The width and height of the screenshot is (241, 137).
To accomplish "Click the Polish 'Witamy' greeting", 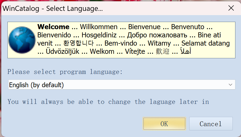I will pos(159,43).
